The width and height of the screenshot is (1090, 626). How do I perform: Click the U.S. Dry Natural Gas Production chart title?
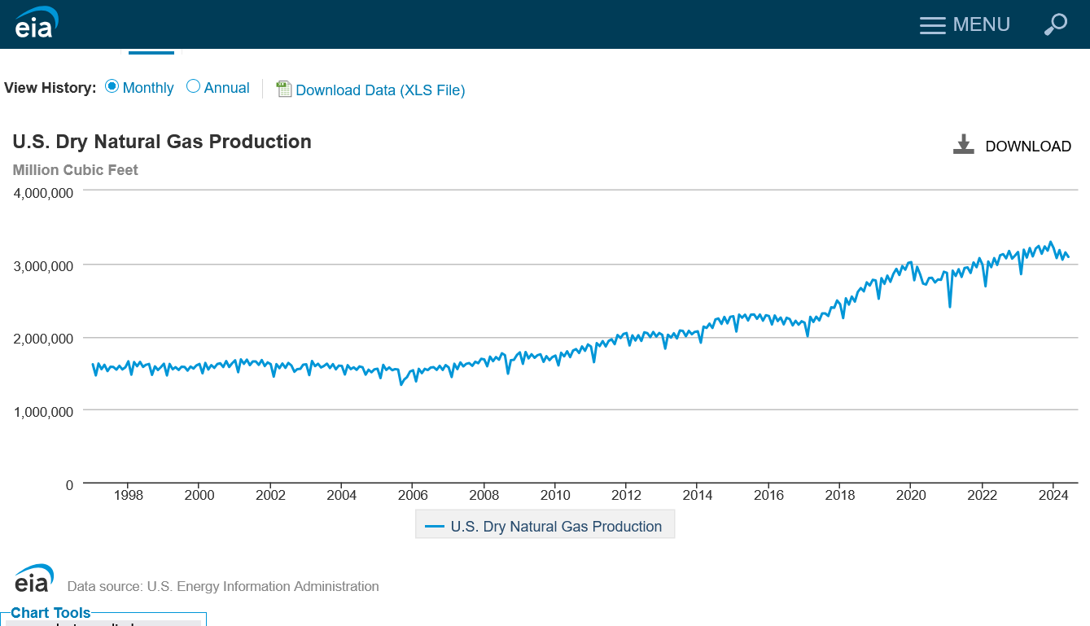coord(162,142)
